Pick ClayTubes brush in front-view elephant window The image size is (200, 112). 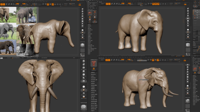tap(84, 71)
